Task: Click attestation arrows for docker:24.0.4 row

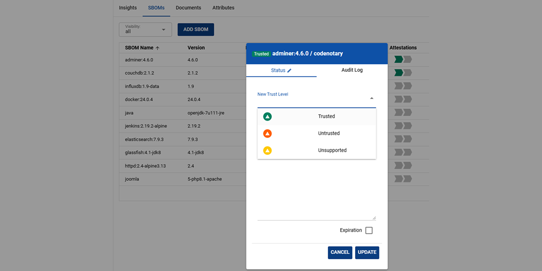Action: [x=403, y=99]
